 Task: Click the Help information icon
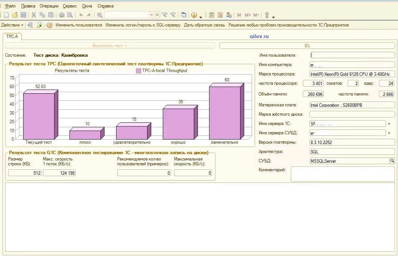click(194, 15)
